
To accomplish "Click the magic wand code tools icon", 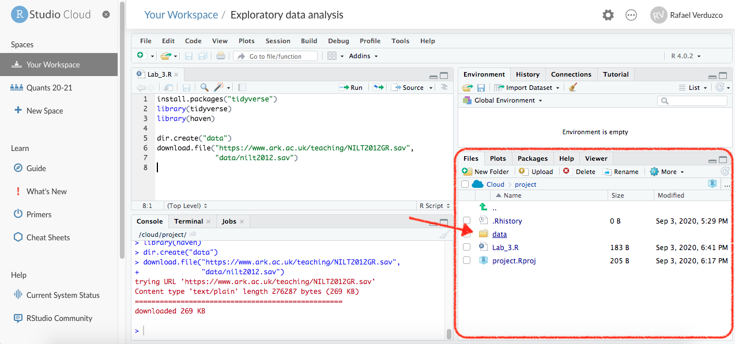I will pyautogui.click(x=219, y=88).
